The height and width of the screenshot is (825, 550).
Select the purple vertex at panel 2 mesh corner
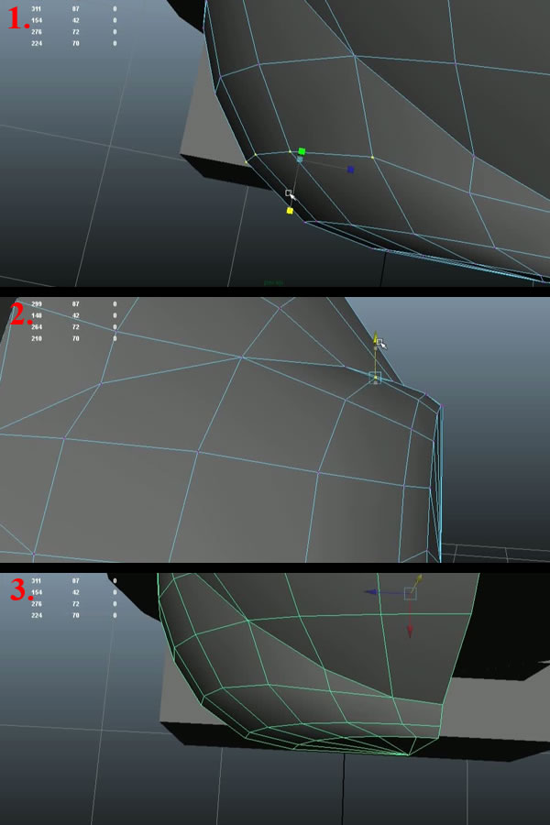pyautogui.click(x=441, y=405)
